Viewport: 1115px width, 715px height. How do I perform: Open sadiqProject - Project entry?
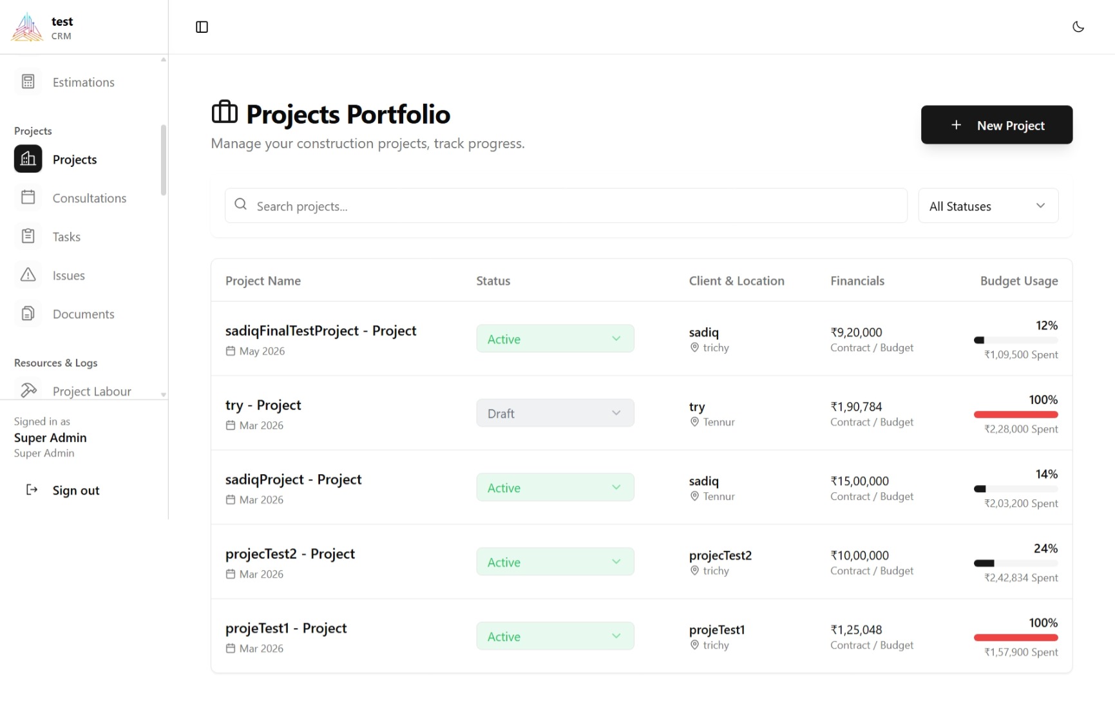[293, 479]
